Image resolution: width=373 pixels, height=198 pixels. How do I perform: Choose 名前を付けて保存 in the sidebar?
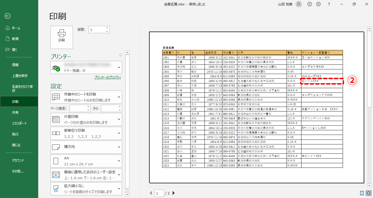point(19,89)
